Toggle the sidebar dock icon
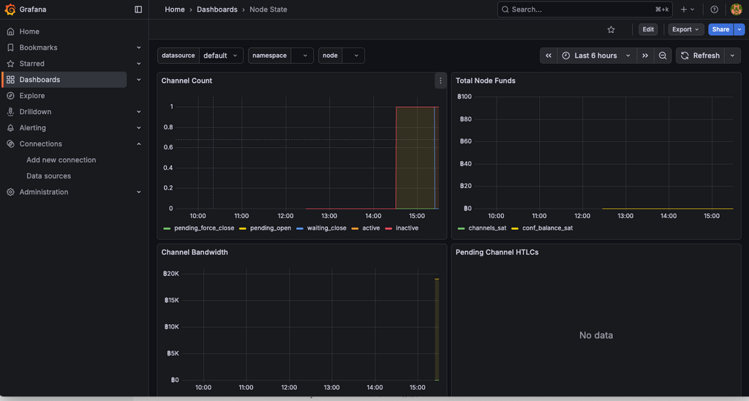The width and height of the screenshot is (749, 401). point(138,10)
